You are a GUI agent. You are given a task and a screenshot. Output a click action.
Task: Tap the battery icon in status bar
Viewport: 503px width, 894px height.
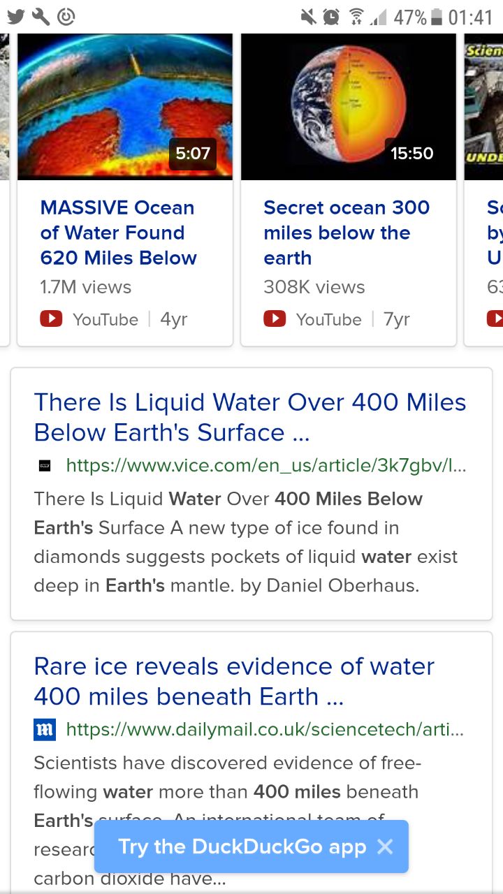pos(437,16)
